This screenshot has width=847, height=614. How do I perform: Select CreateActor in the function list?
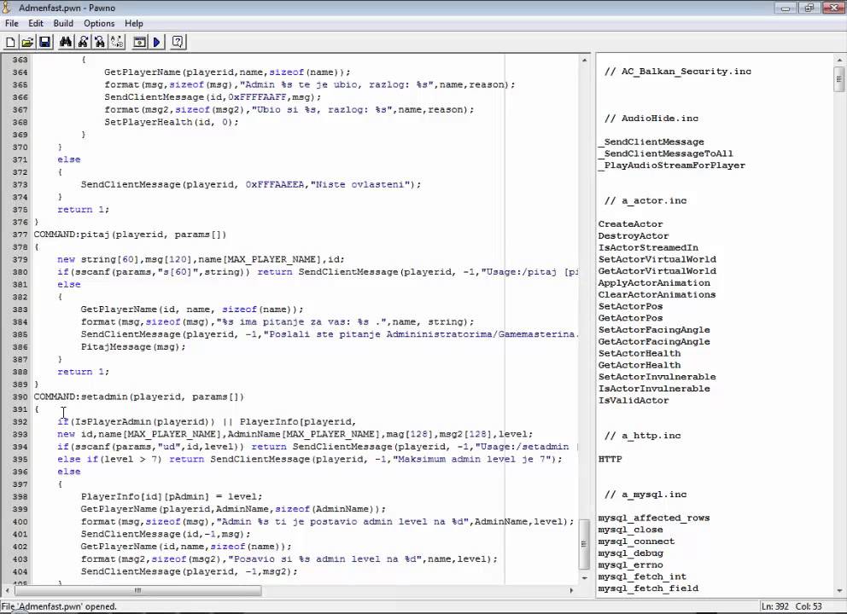pos(630,224)
